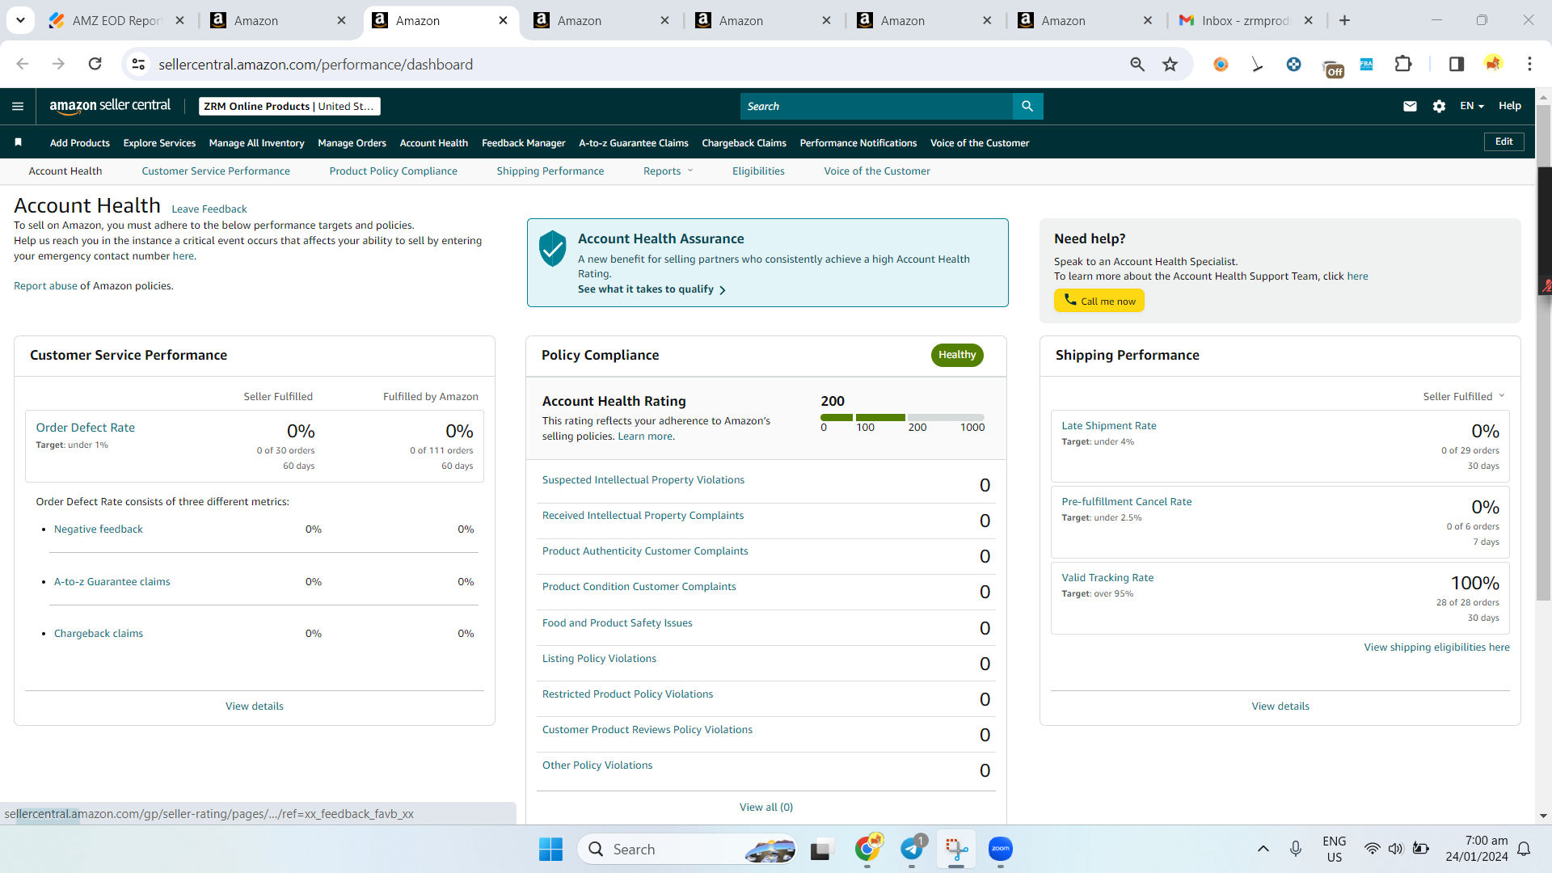The image size is (1552, 873).
Task: Click the Call me now button
Action: tap(1099, 301)
